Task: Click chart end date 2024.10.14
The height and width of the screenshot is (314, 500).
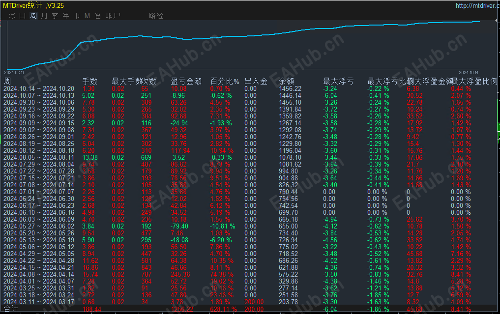Action: [469, 73]
